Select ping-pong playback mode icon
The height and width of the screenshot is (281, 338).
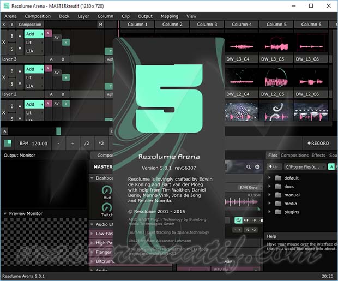coord(246,220)
